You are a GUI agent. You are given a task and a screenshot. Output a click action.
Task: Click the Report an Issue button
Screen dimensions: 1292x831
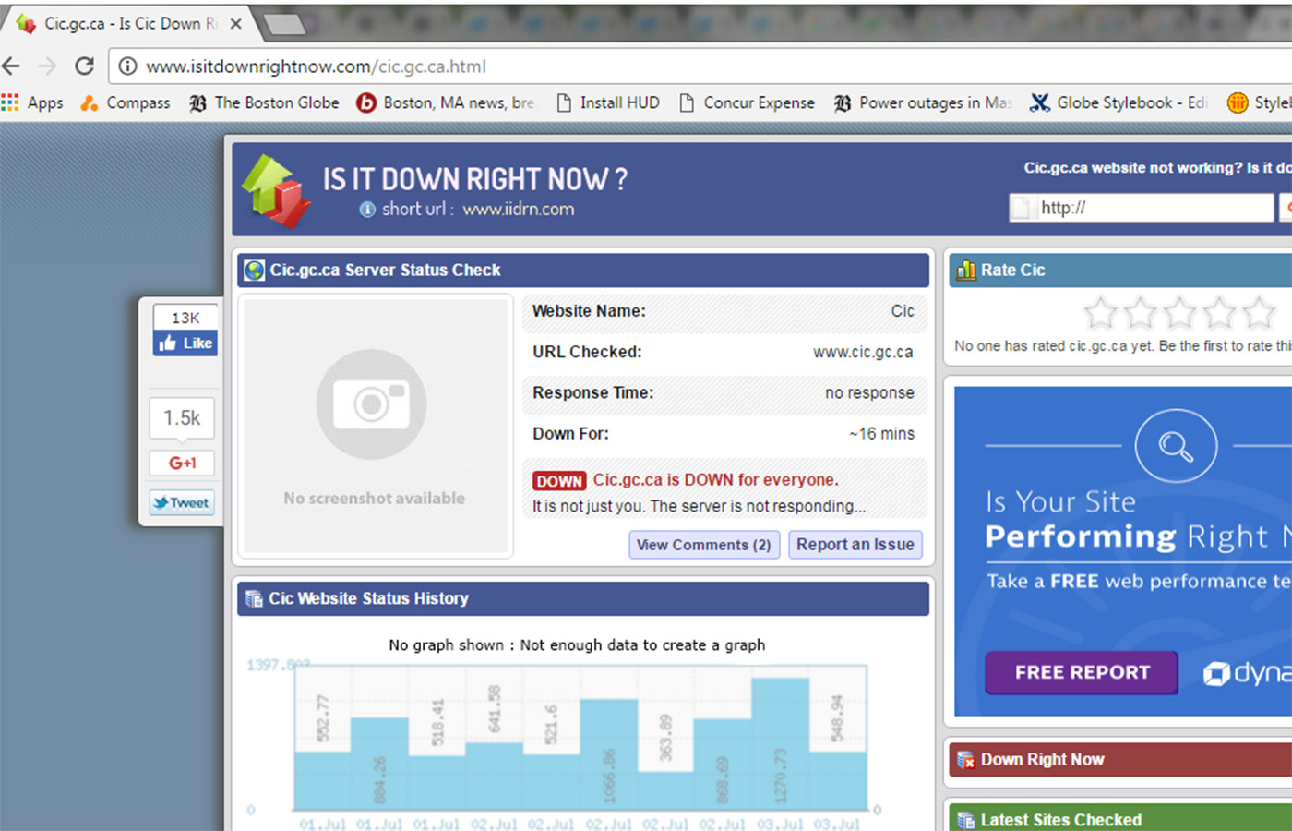pos(855,545)
